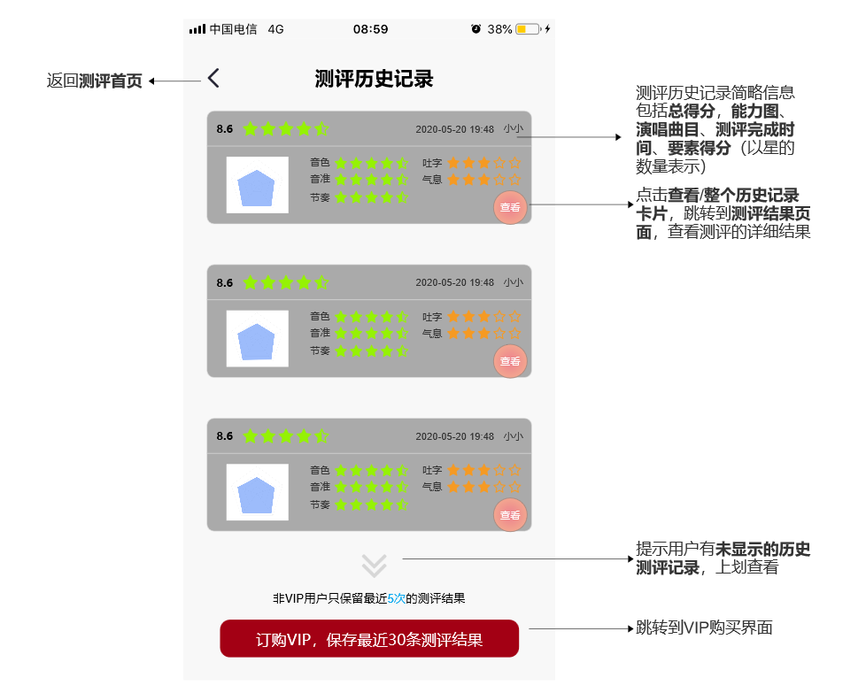The width and height of the screenshot is (866, 693).
Task: Open the radar chart thumbnail in the second card
Action: coord(257,338)
